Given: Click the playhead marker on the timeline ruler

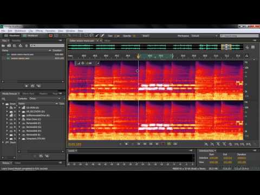Looking at the screenshot, I should coord(138,56).
